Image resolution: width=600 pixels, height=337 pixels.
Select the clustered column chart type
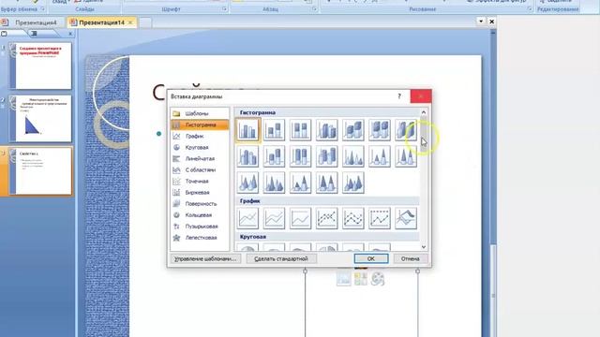tap(247, 130)
